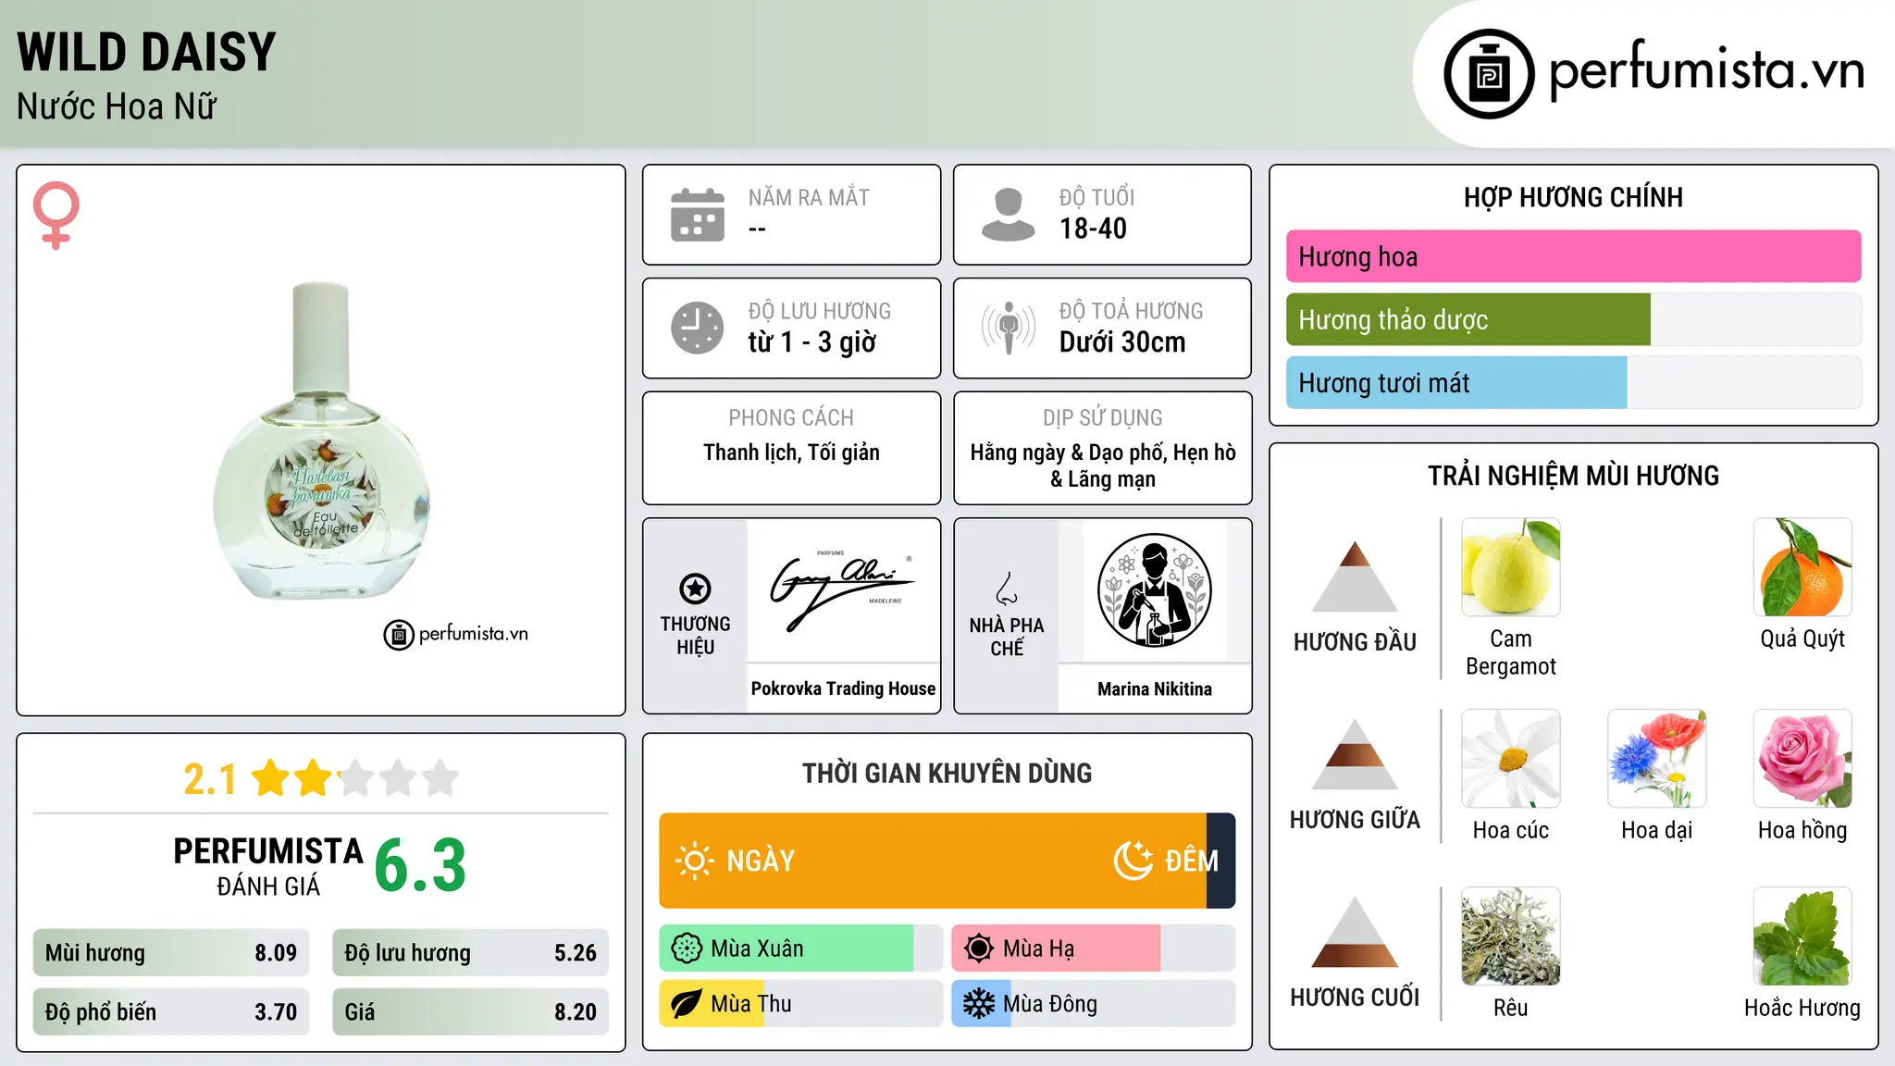This screenshot has height=1066, width=1895.
Task: Click the sillage projection icon
Action: point(1008,328)
